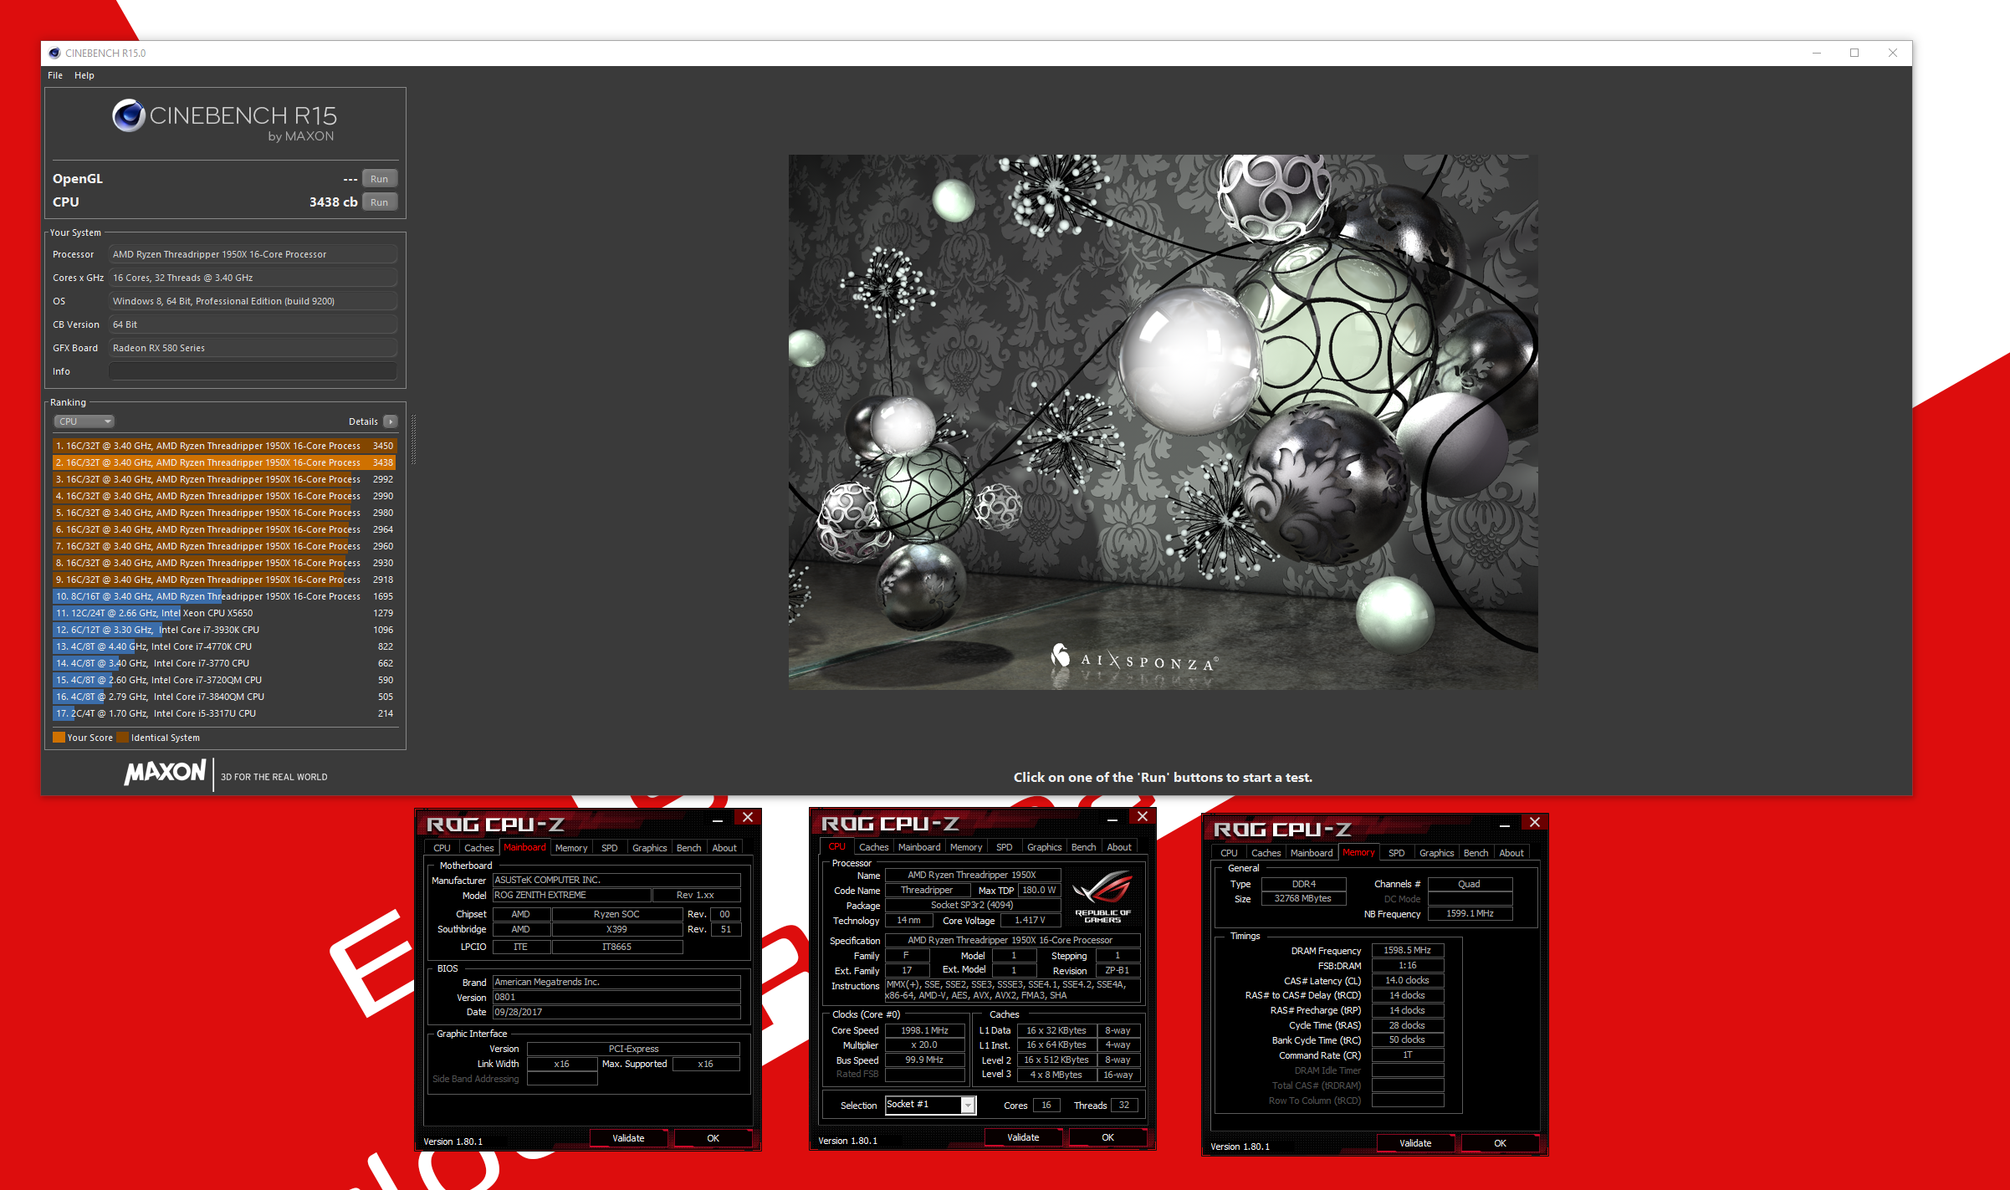Close the Cinebench window
This screenshot has width=2010, height=1190.
pos(1893,53)
